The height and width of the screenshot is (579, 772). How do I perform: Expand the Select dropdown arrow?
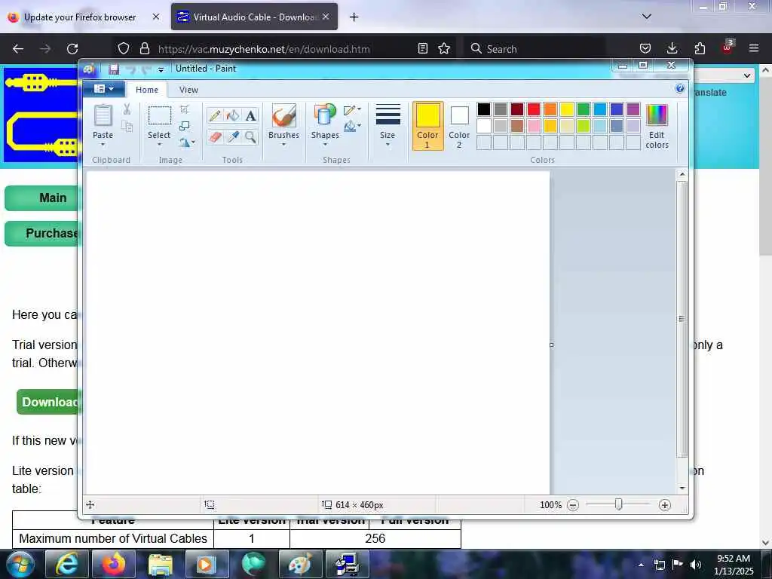[x=159, y=144]
